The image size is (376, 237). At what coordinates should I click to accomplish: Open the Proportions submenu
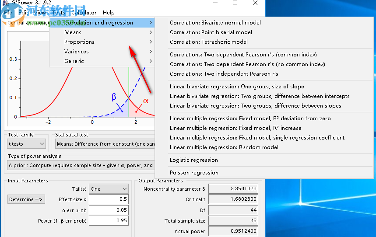[102, 42]
